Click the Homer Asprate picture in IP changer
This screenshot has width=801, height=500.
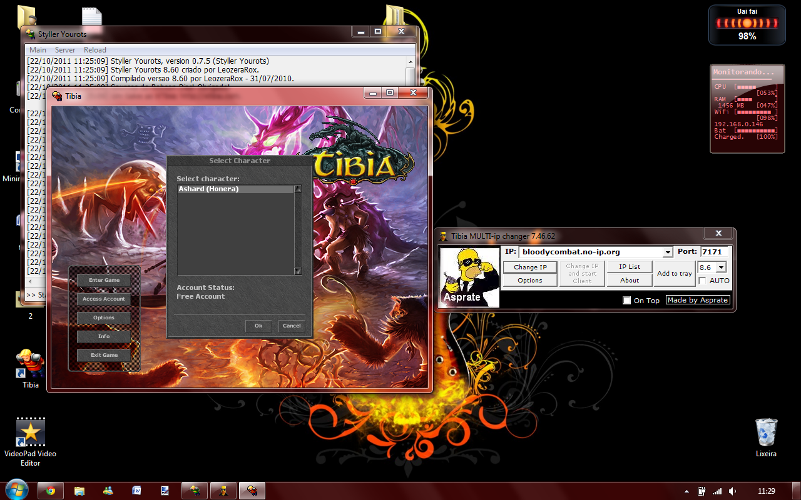(x=469, y=277)
